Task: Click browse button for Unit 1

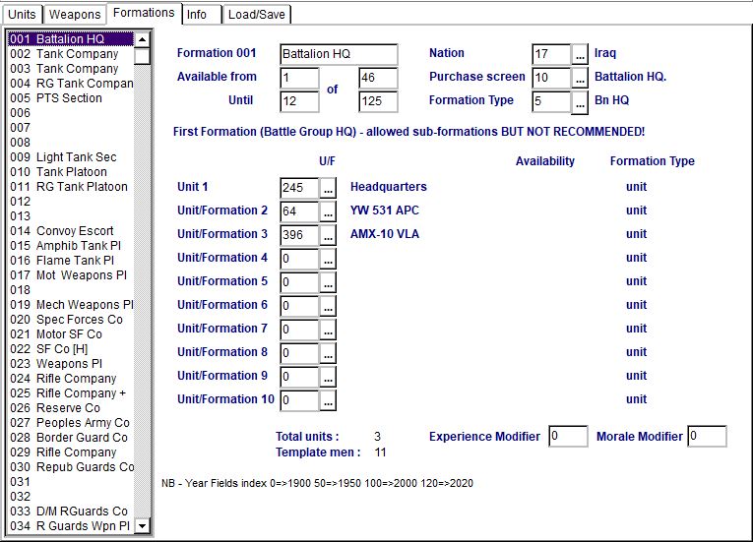Action: 329,188
